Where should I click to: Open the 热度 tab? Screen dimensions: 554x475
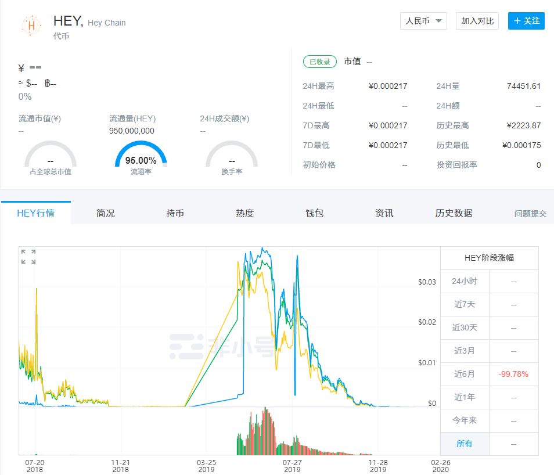click(x=245, y=213)
